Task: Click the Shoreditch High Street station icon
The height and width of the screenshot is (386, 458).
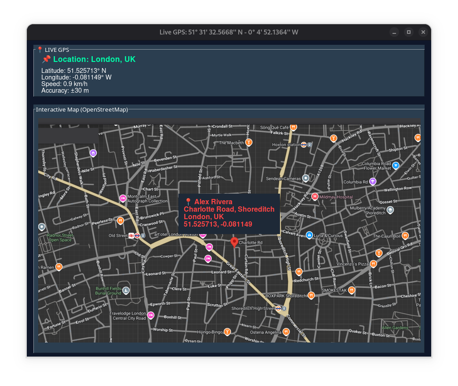Action: (278, 308)
